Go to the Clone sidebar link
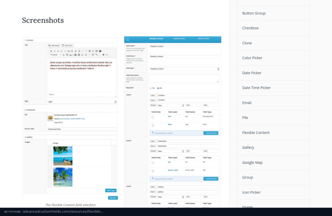332x216 pixels. coord(273,43)
